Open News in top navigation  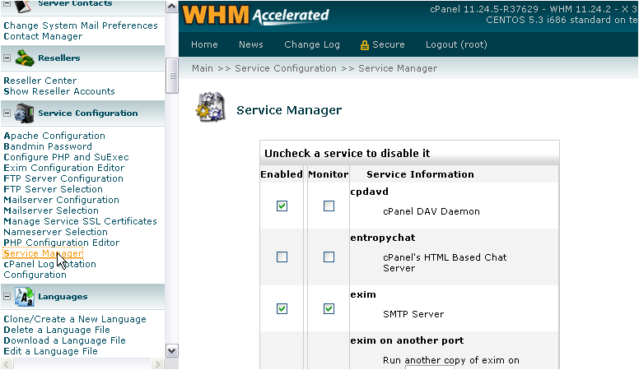(251, 44)
